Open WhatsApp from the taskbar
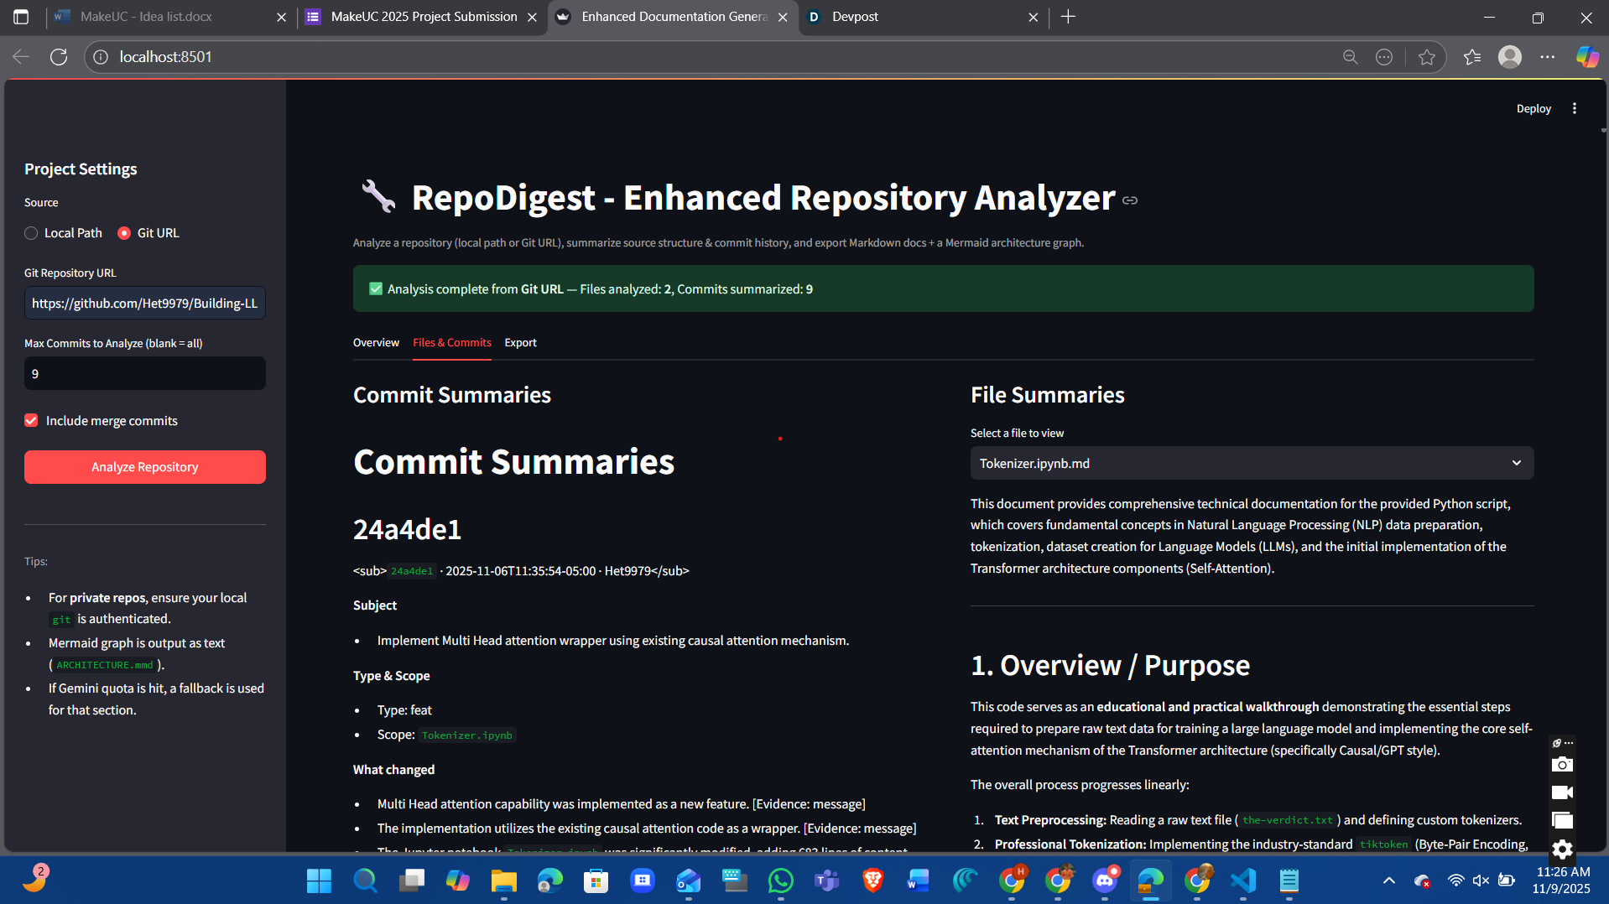 coord(780,881)
